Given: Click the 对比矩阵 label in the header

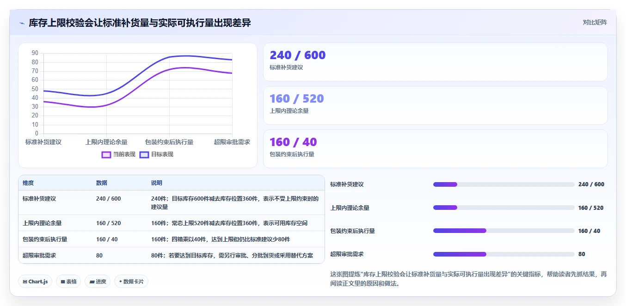Looking at the screenshot, I should 595,22.
